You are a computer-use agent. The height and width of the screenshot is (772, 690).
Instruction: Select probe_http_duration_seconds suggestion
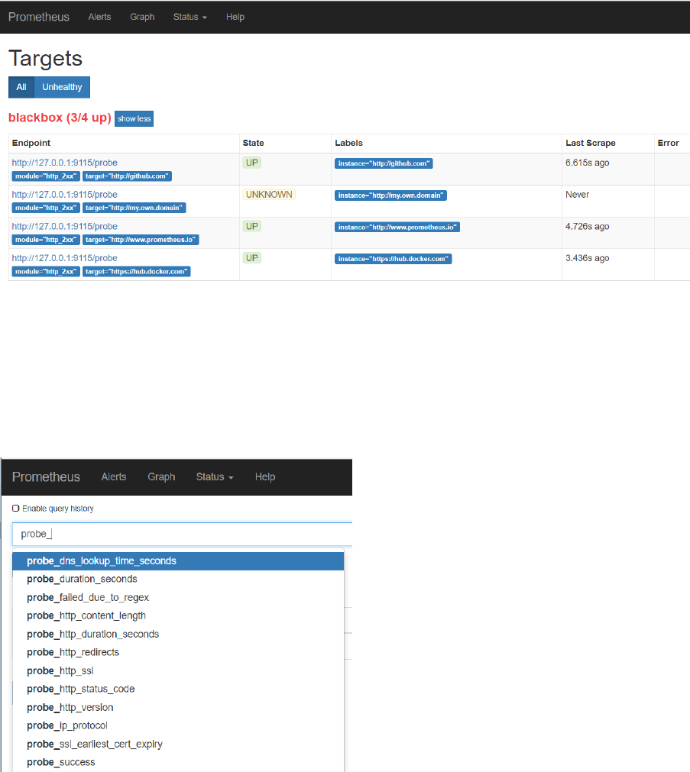tap(178, 634)
